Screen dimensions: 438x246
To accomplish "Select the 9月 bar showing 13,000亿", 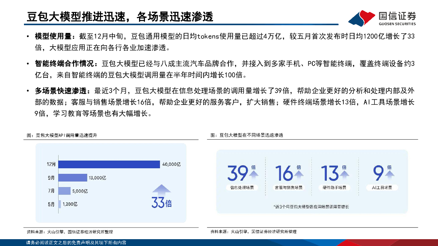I will 72,178.
